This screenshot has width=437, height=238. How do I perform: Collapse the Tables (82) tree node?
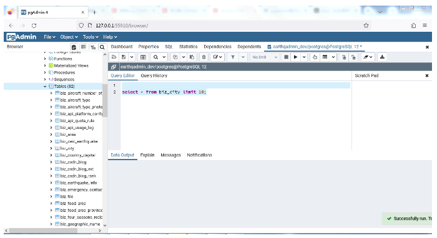(45, 87)
